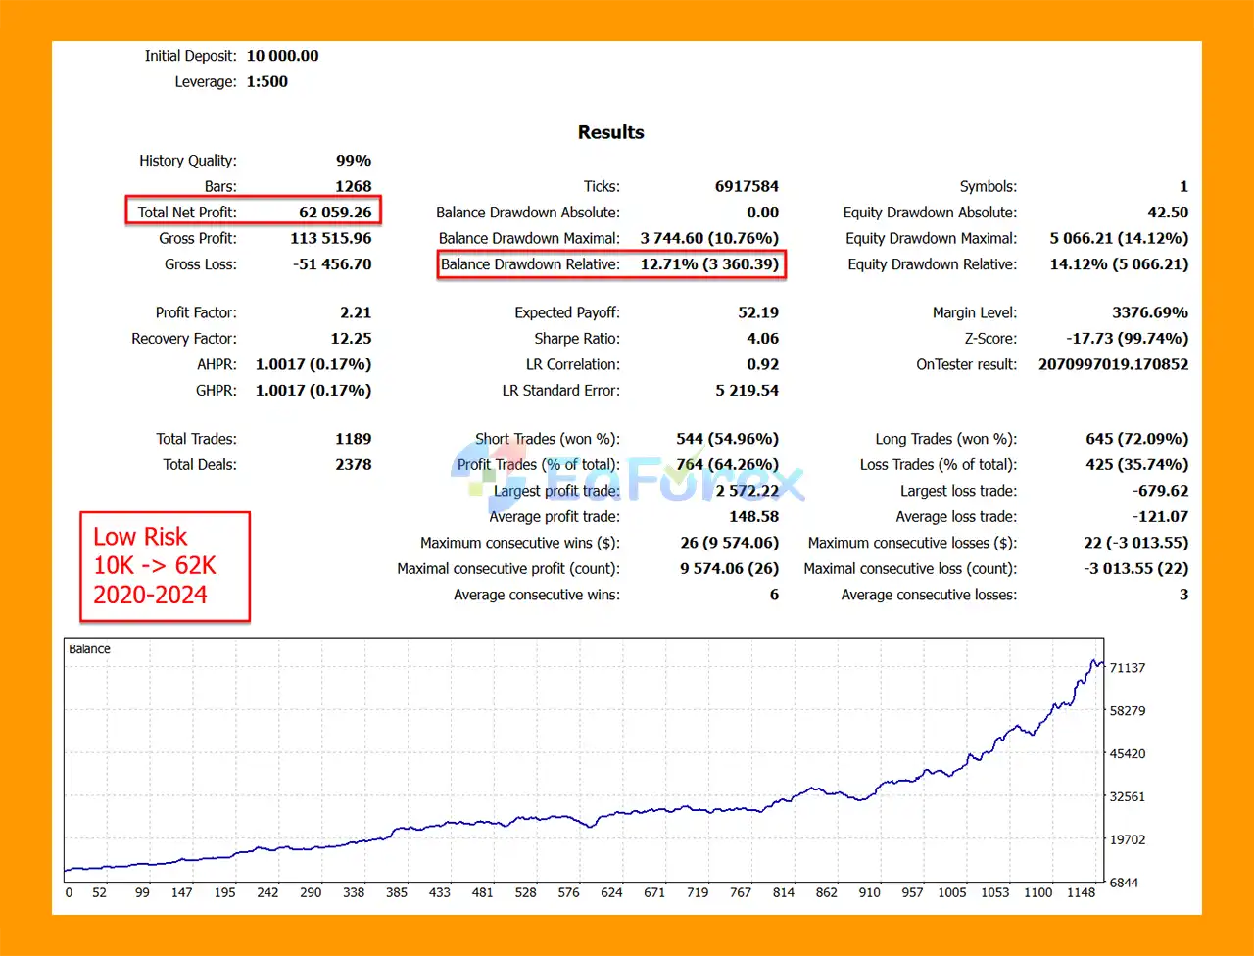This screenshot has width=1254, height=956.
Task: Click the Balance chart title label
Action: point(89,649)
